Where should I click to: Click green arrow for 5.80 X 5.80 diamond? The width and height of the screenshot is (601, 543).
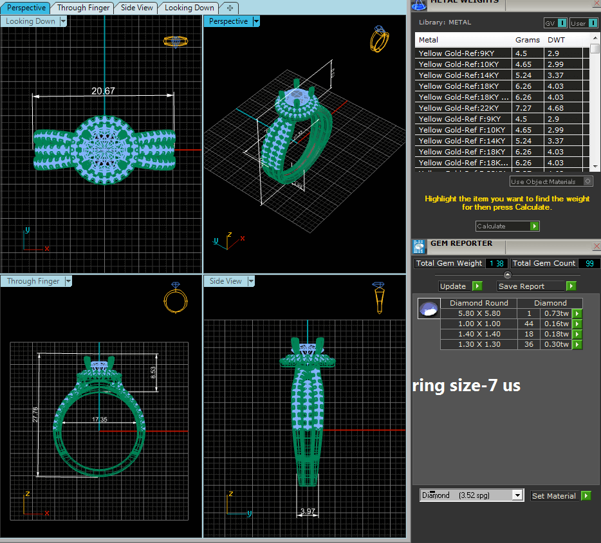[577, 314]
